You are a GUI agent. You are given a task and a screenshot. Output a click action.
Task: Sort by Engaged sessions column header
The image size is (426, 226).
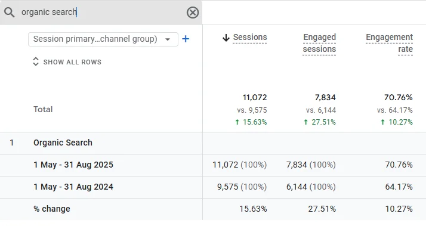pyautogui.click(x=319, y=43)
